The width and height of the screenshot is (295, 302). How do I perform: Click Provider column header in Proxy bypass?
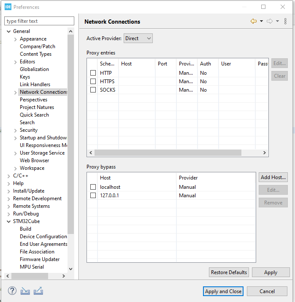tap(216, 178)
